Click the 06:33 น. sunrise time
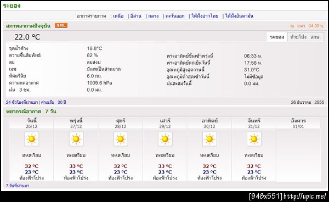Viewport: 329px width, 202px height. tap(253, 56)
